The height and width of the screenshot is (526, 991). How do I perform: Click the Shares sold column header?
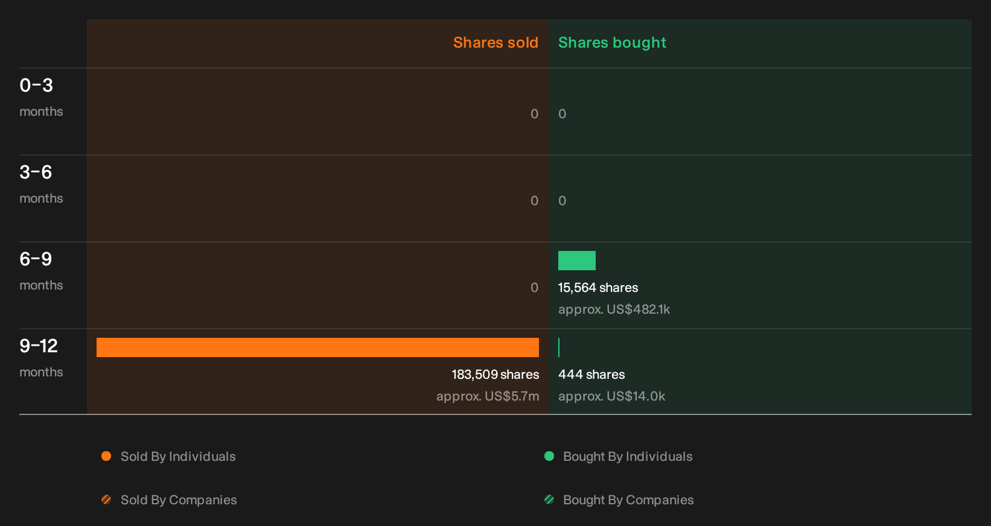[495, 43]
